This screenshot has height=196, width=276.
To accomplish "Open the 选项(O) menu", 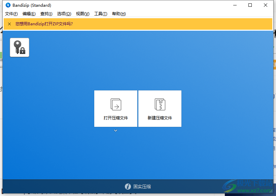I will pos(64,14).
